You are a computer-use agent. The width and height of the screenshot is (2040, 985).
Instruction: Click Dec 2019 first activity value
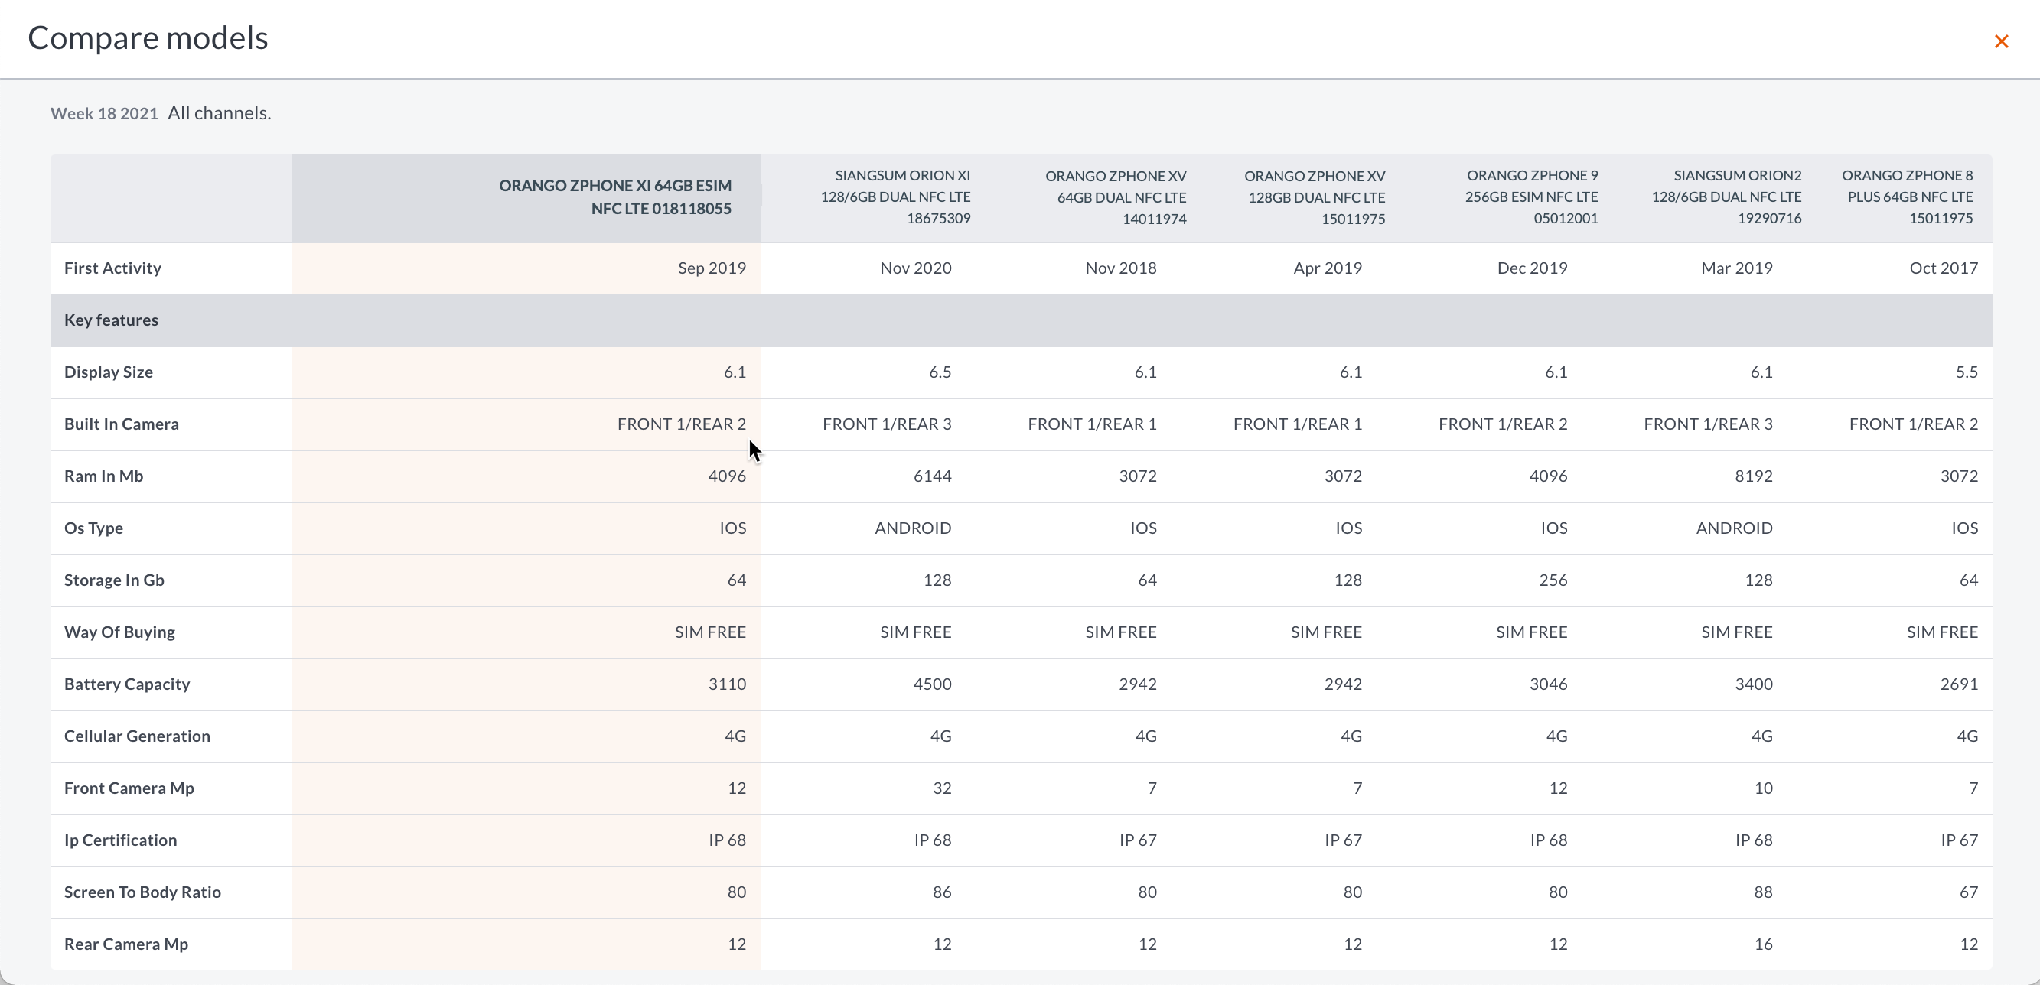[x=1532, y=268]
